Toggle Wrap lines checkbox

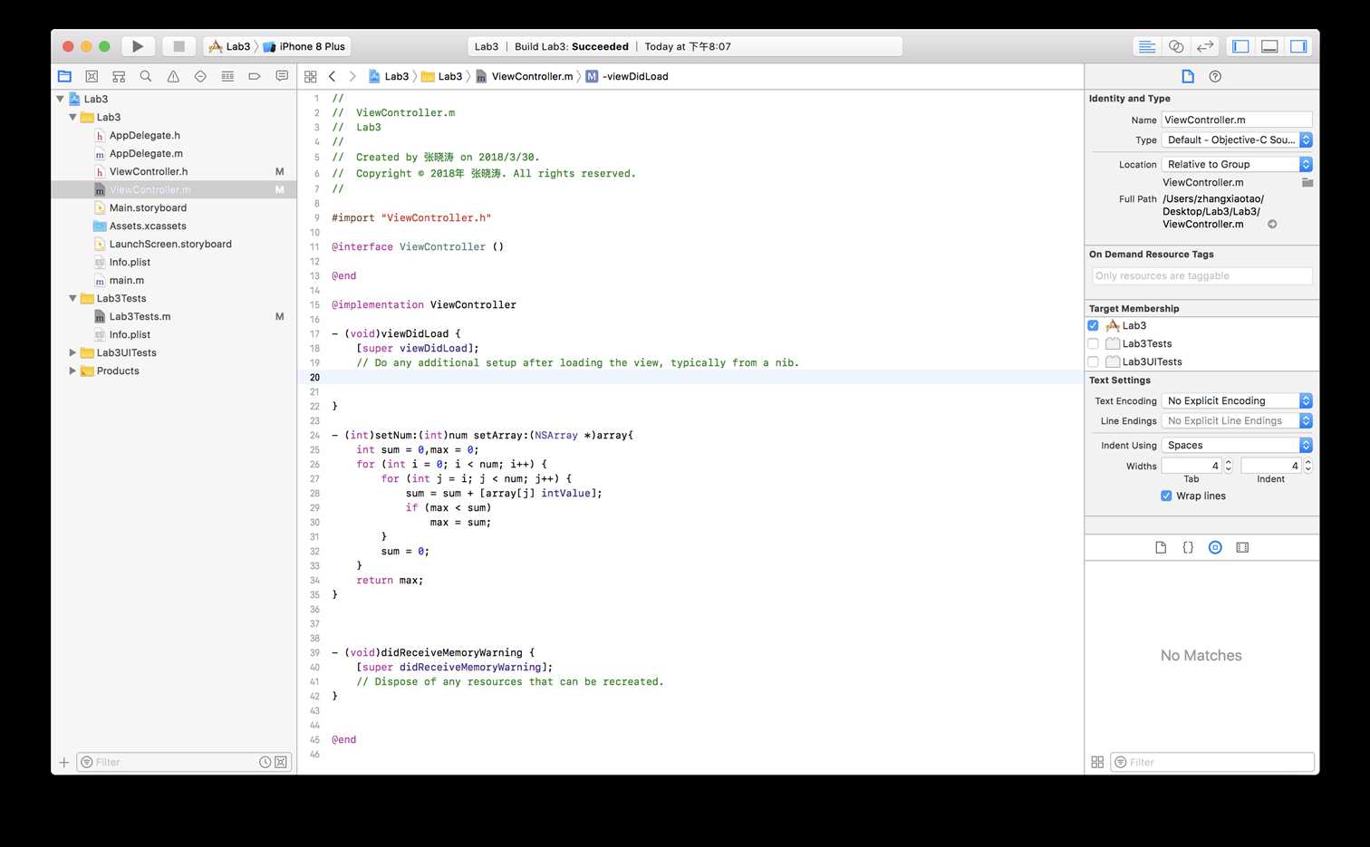[1166, 496]
